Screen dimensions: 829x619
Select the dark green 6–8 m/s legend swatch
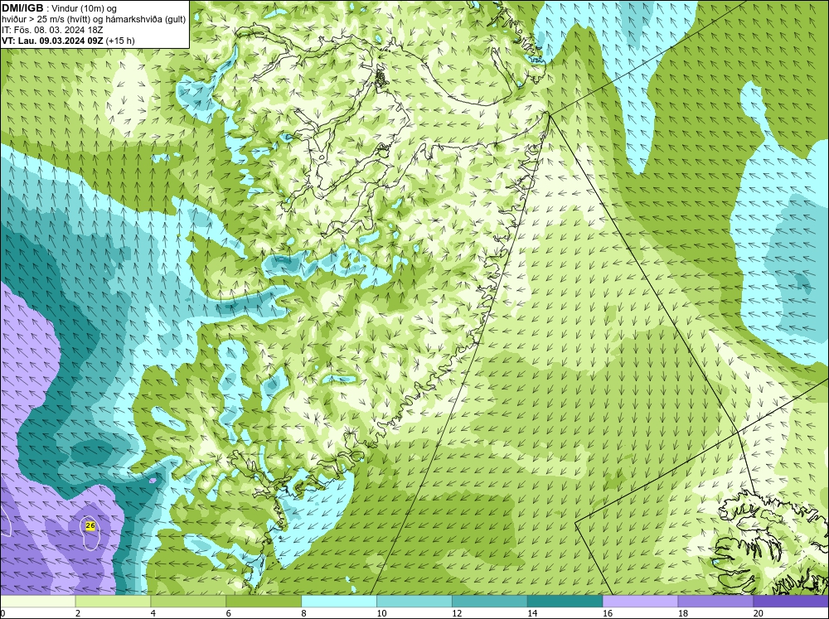[264, 601]
